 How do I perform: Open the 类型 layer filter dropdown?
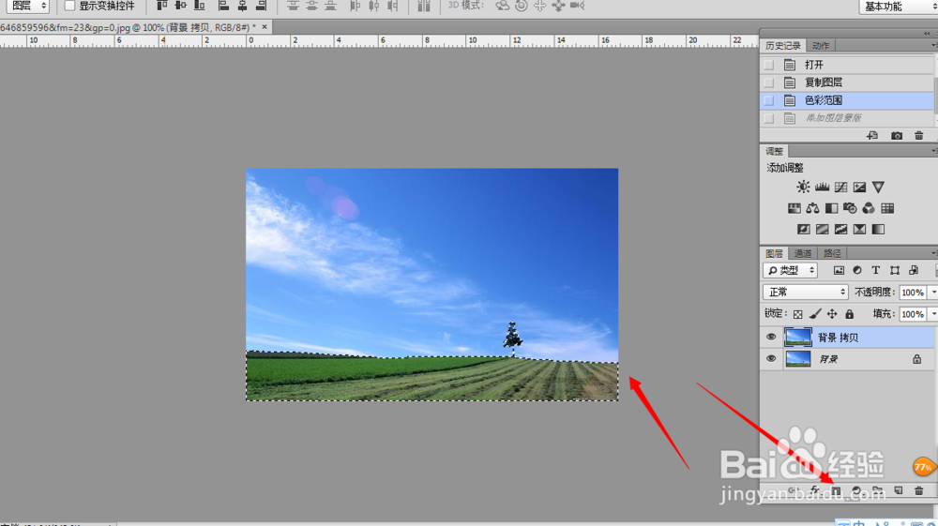[x=790, y=270]
